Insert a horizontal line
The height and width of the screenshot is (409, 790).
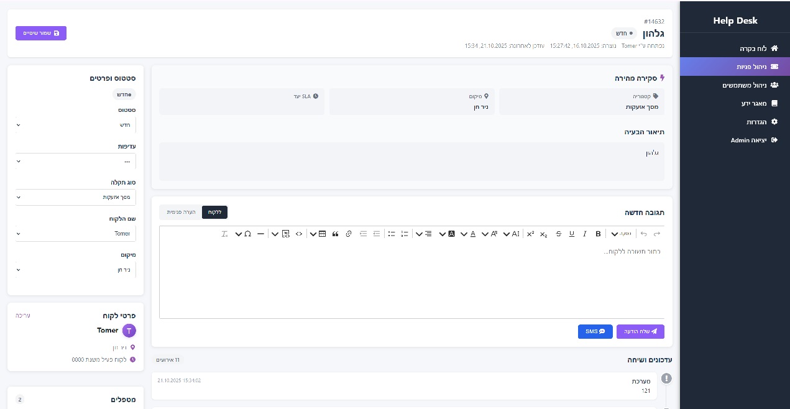260,234
